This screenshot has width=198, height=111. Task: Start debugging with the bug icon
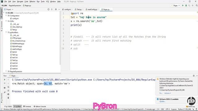tap(186, 6)
